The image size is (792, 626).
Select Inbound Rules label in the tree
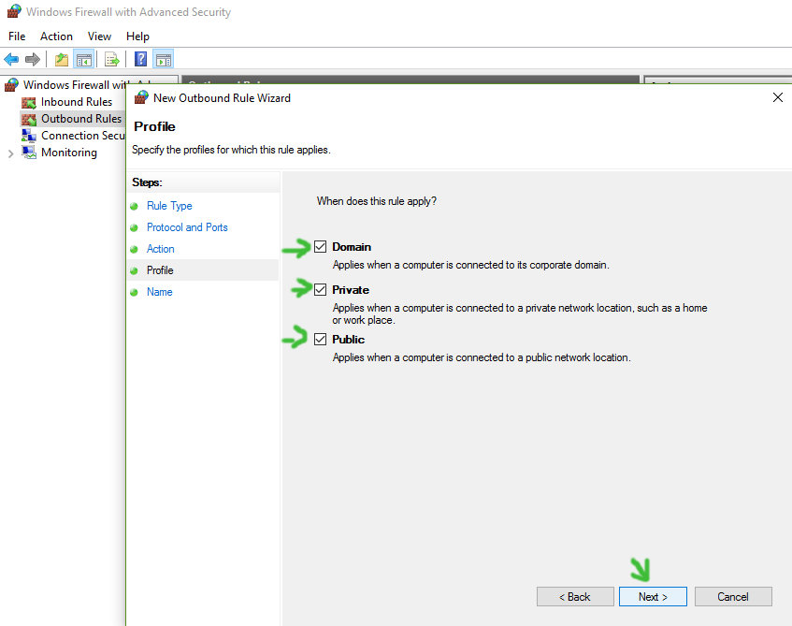pos(77,102)
